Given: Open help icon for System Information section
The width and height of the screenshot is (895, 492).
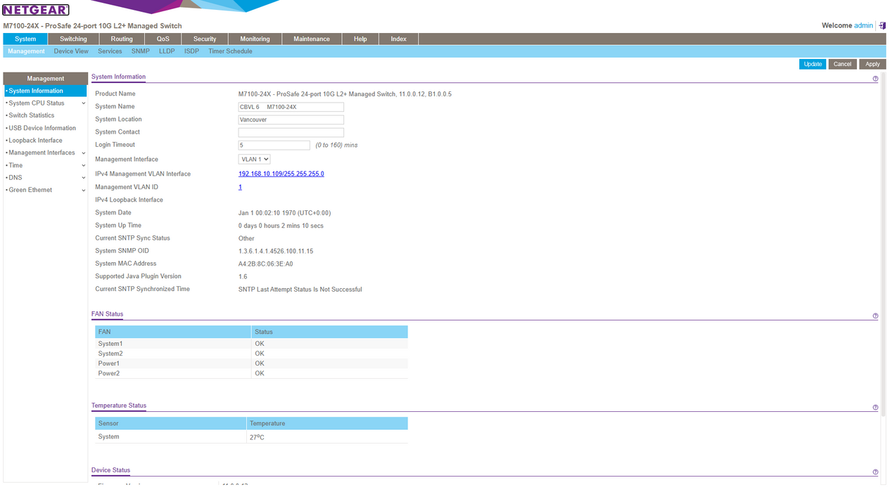Looking at the screenshot, I should point(875,79).
